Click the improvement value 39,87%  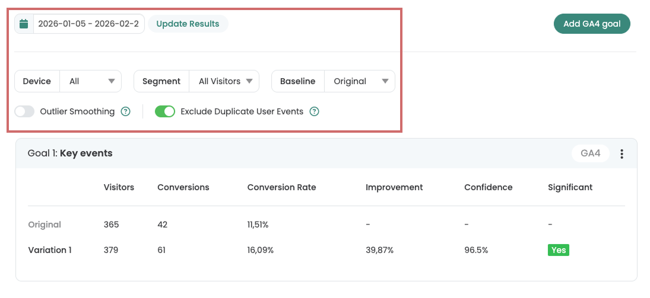coord(380,251)
